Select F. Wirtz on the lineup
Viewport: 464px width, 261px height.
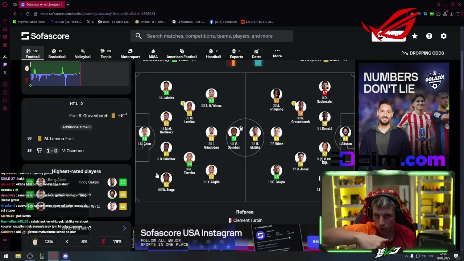276,136
